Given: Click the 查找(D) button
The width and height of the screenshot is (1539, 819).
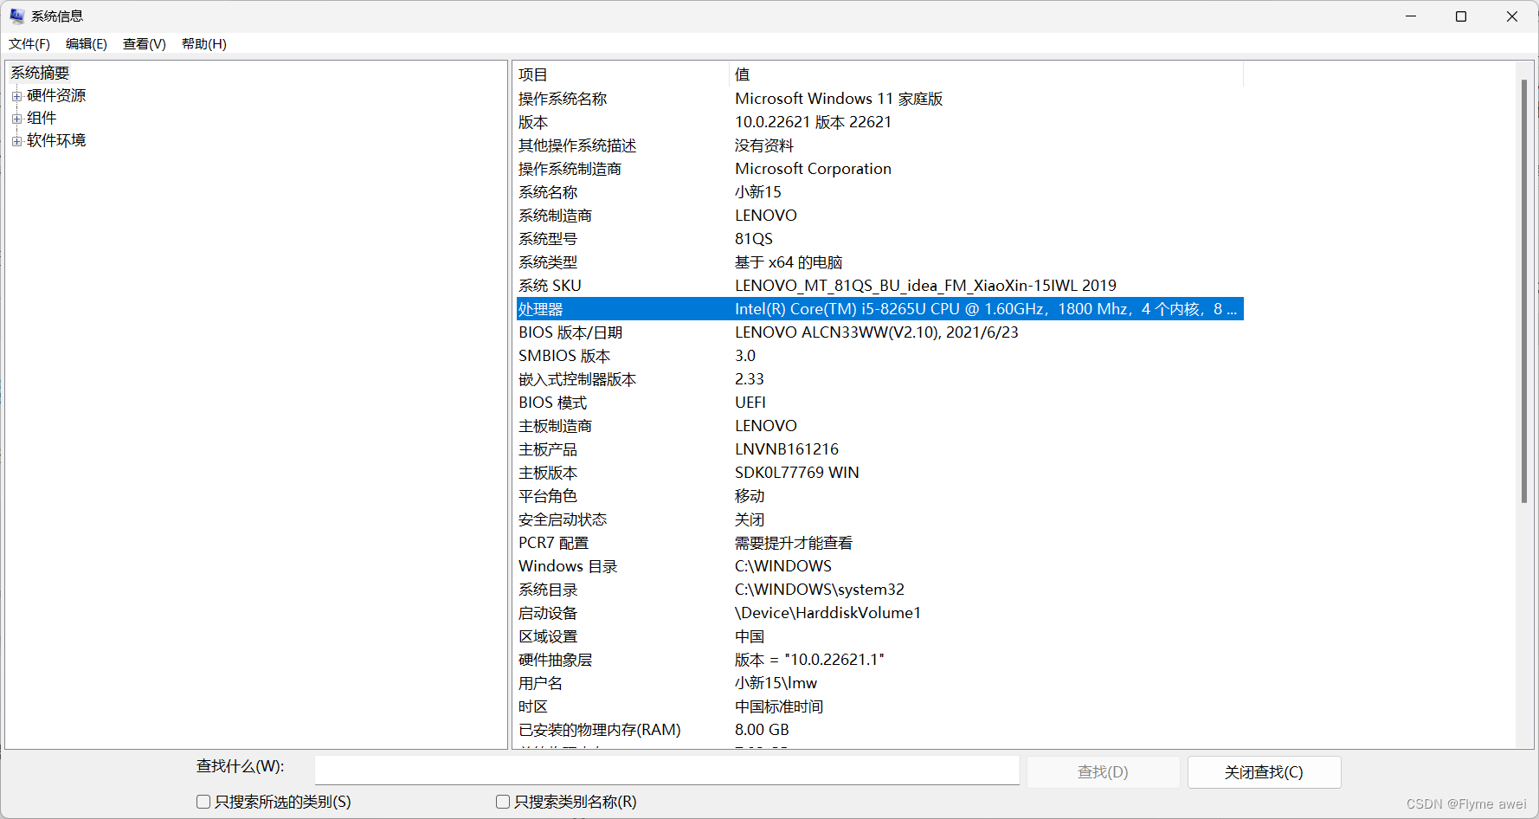Looking at the screenshot, I should tap(1103, 771).
